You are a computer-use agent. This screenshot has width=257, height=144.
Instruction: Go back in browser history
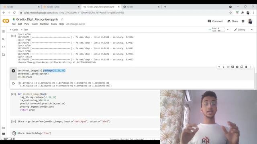click(x=4, y=12)
